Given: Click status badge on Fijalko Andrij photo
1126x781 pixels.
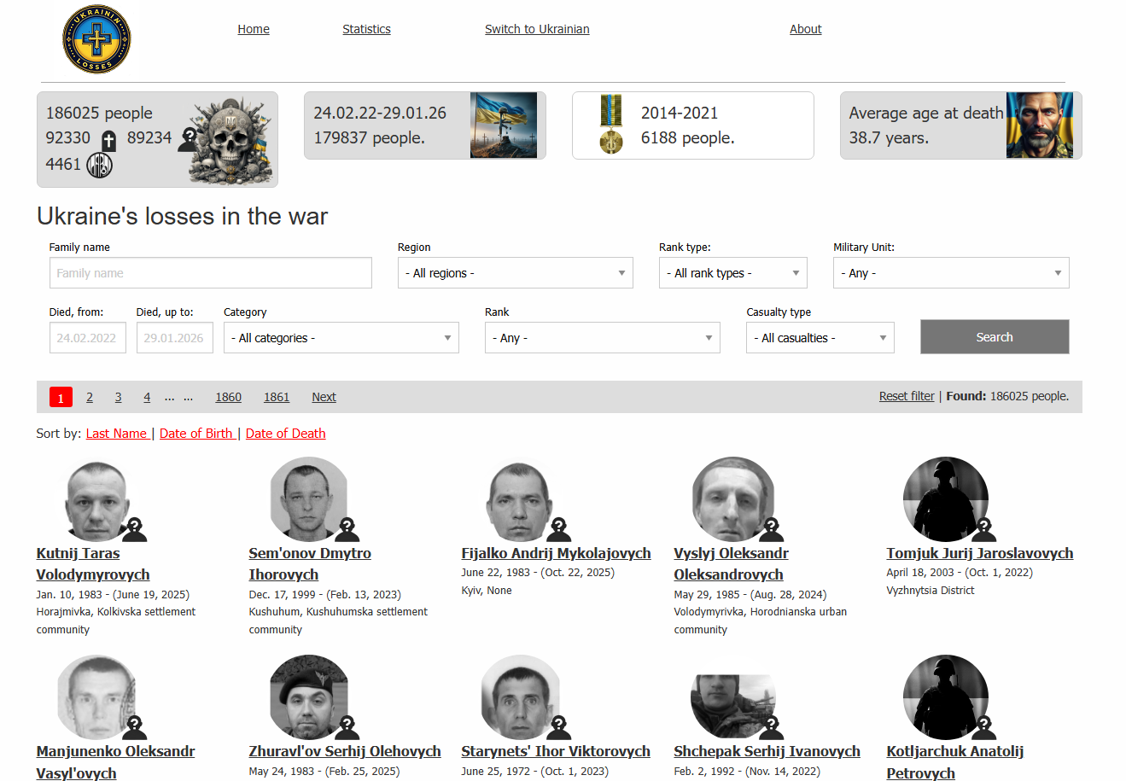Looking at the screenshot, I should (559, 530).
